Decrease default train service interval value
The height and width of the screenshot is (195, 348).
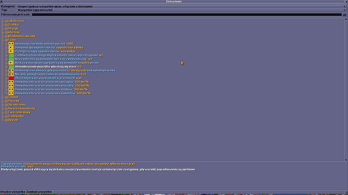point(10,82)
